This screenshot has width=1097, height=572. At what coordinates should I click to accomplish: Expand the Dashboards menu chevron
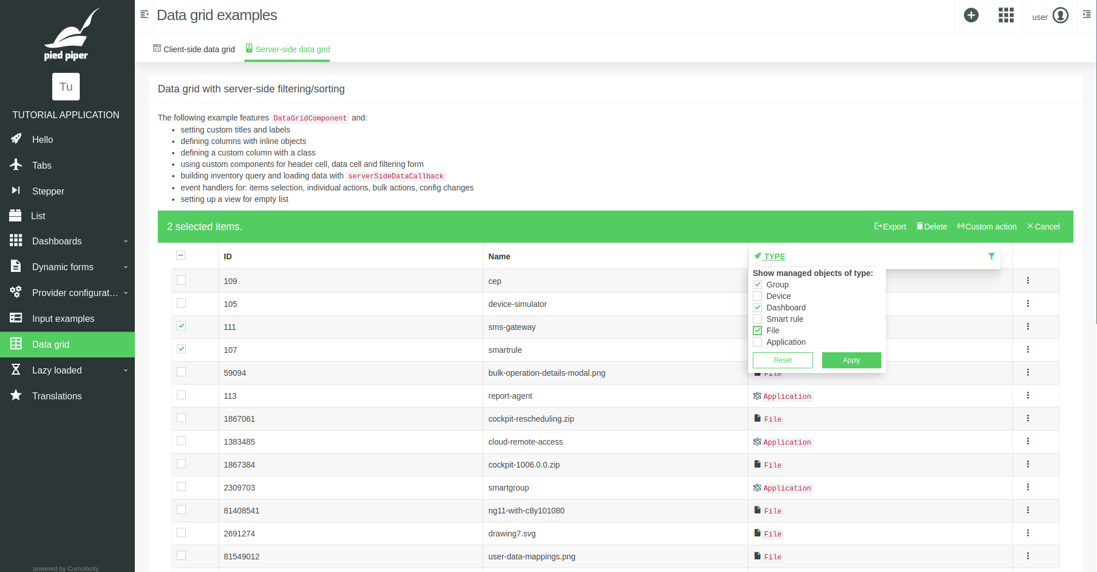click(x=126, y=242)
